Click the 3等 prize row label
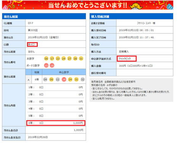Viewport: 183px width, 144px height. [31, 101]
